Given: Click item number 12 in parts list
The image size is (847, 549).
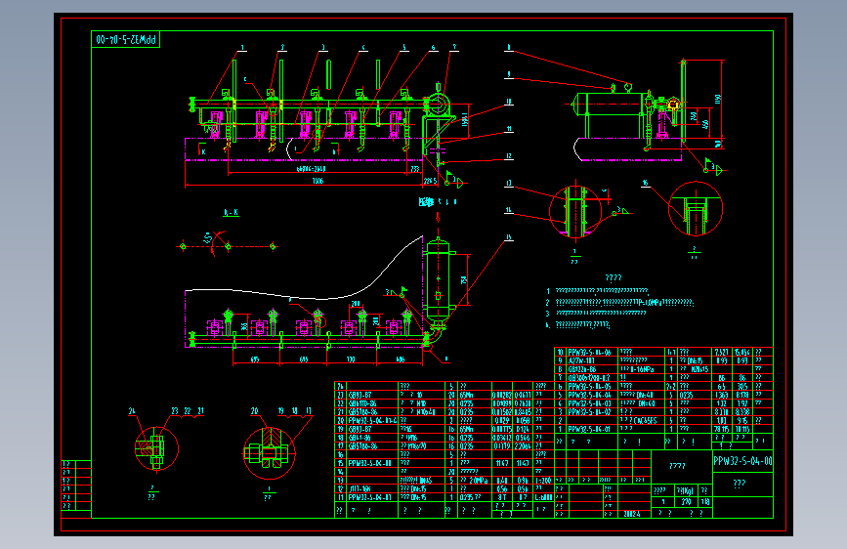Looking at the screenshot, I should click(x=340, y=489).
